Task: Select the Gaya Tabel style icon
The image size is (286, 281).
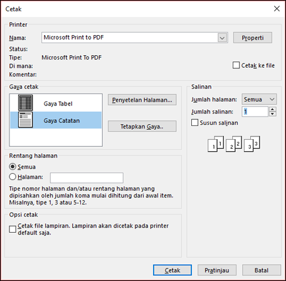Action: click(x=25, y=103)
